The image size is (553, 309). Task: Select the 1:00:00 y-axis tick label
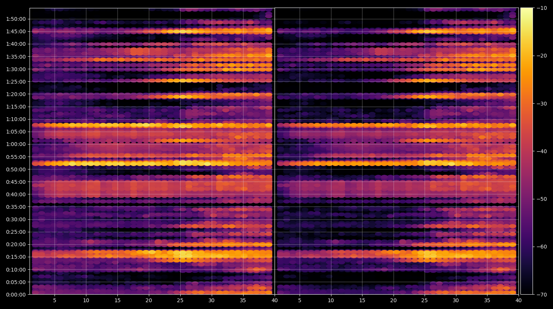[x=16, y=144]
